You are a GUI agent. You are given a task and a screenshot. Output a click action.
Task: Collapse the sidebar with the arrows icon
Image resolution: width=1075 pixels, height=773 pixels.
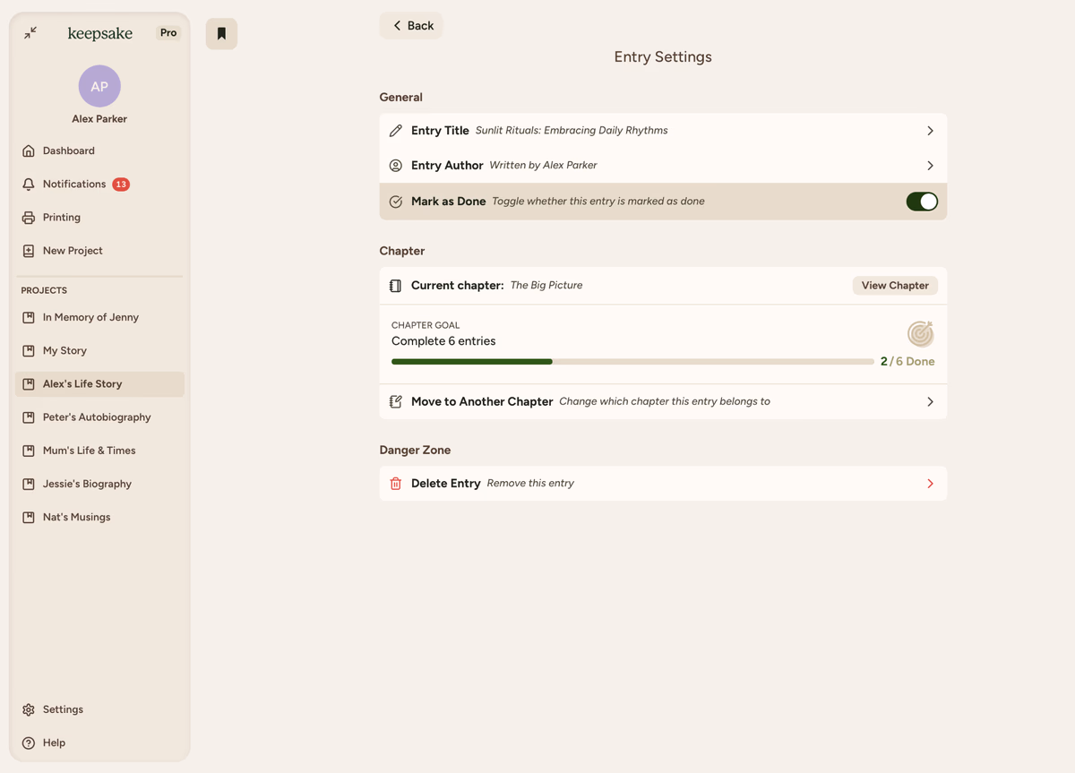click(30, 33)
